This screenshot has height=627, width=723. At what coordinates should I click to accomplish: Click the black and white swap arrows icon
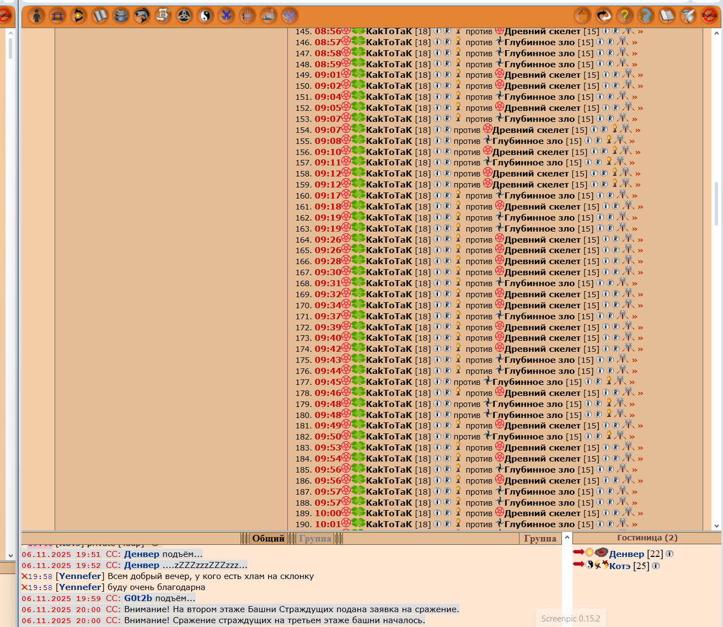click(x=603, y=15)
